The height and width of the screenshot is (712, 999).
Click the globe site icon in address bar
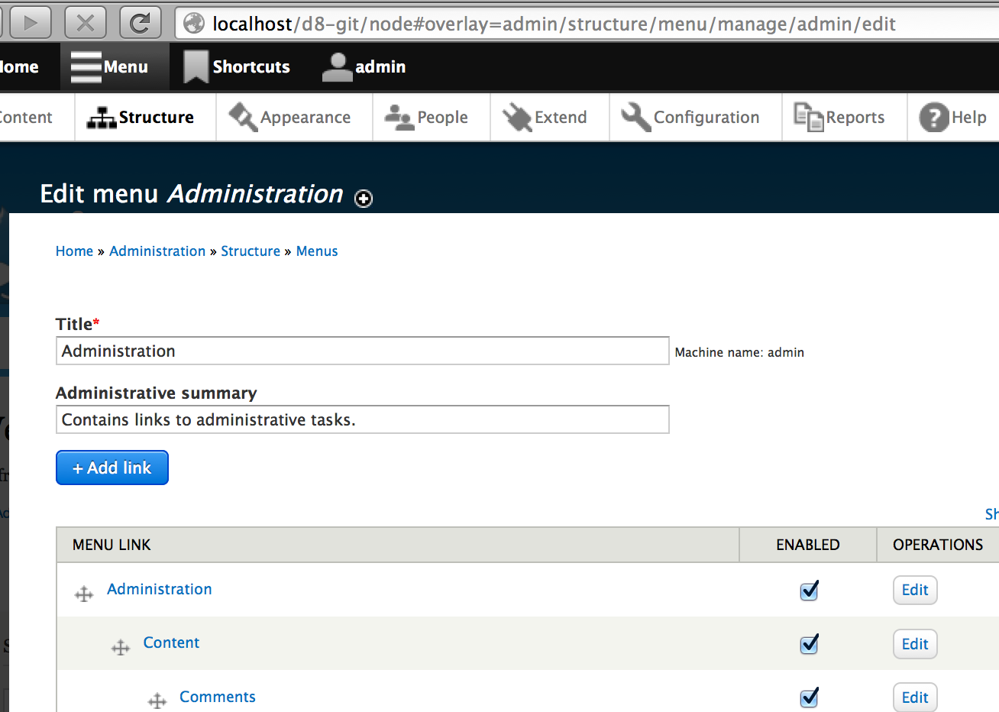(x=194, y=24)
